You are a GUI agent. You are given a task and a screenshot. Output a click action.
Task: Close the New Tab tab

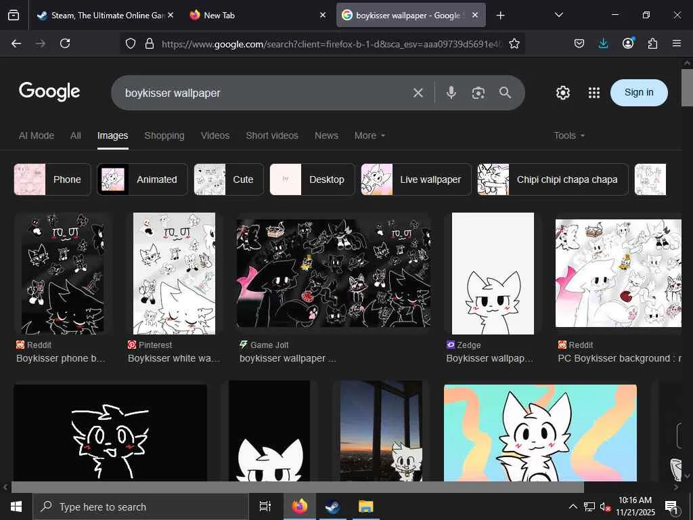tap(323, 15)
